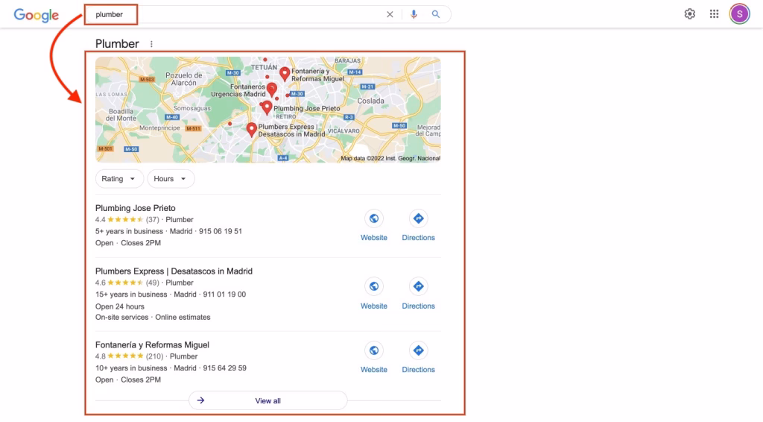763x422 pixels.
Task: Open Fontanería y Reformas Miguel listing title
Action: pos(152,344)
